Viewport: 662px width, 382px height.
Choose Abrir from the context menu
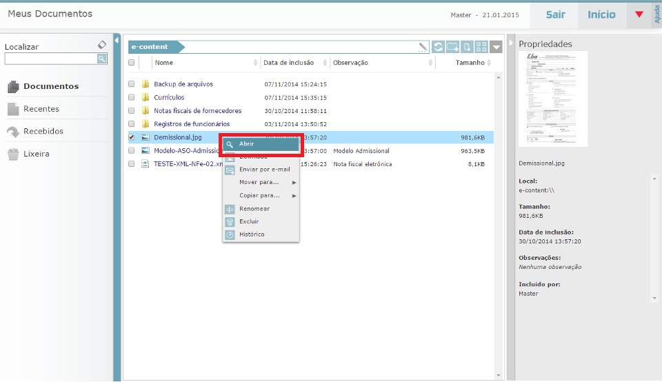point(246,144)
